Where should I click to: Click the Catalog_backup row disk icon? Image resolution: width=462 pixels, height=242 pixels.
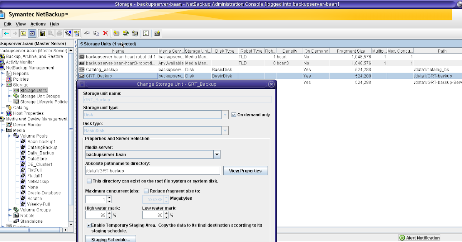pos(82,70)
